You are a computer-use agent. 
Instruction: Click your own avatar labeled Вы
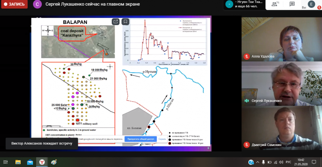coord(311,4)
